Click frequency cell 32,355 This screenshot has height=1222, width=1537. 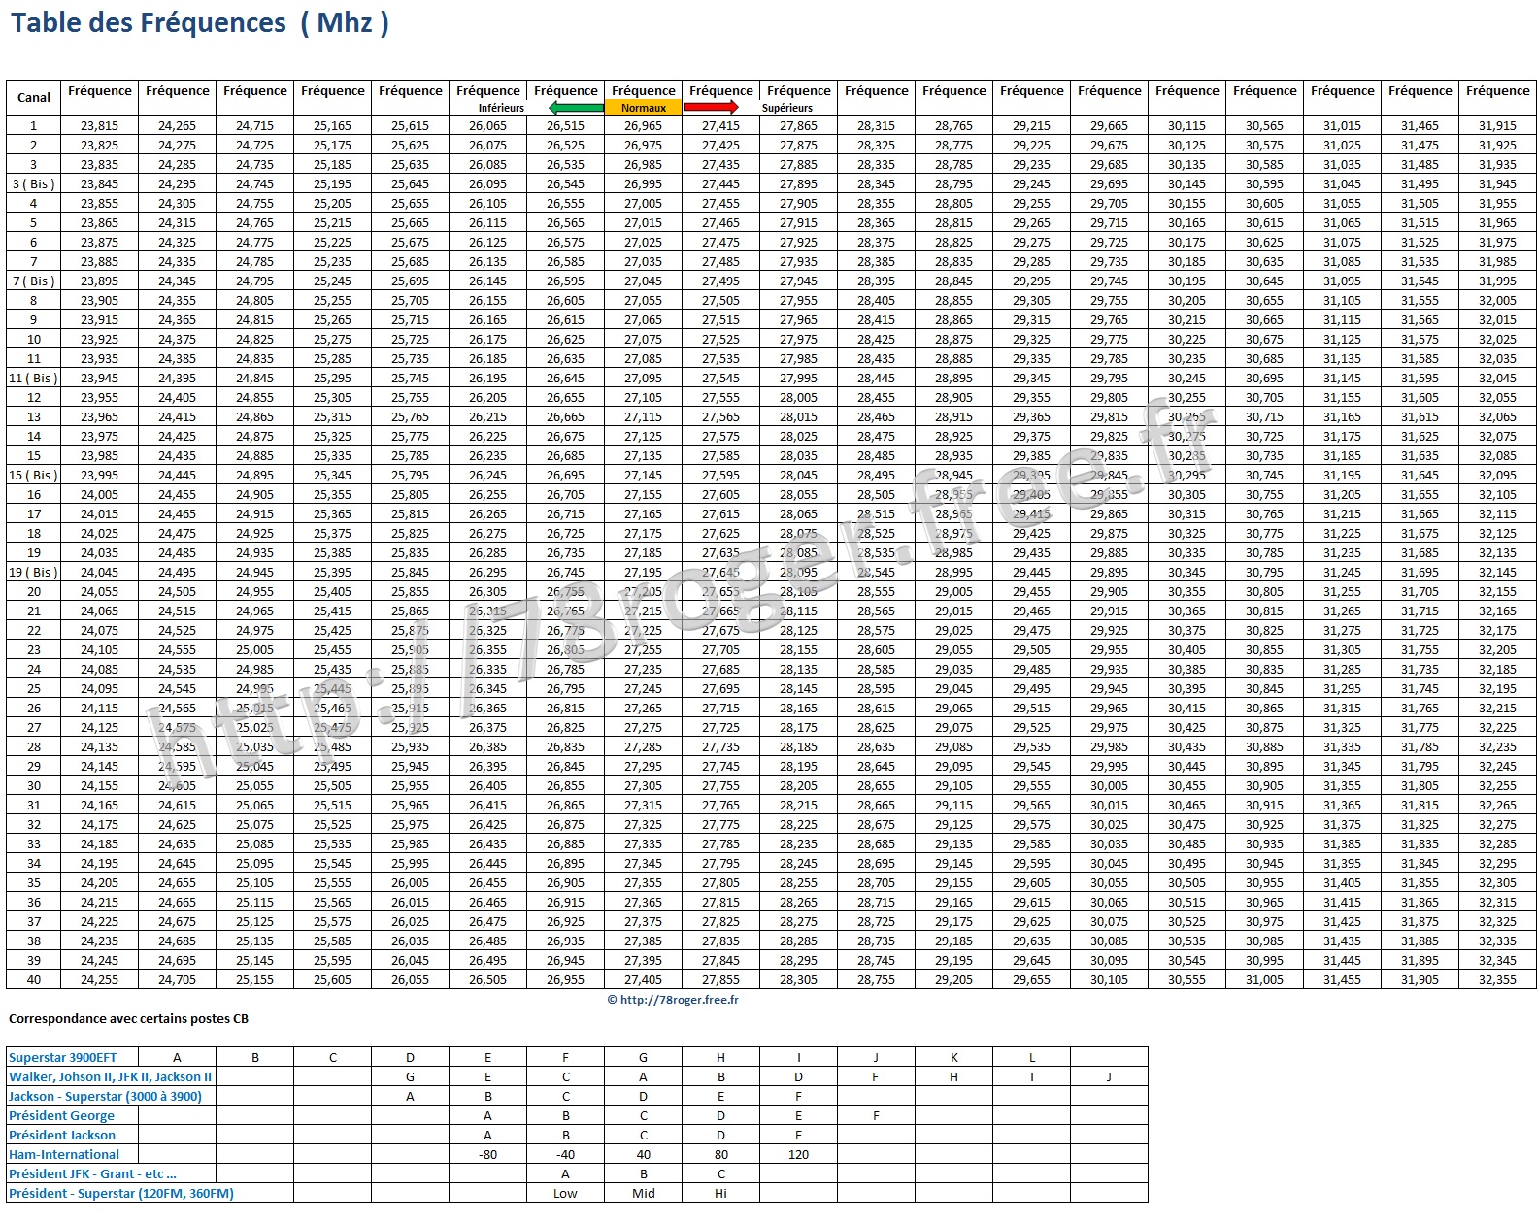(1497, 980)
